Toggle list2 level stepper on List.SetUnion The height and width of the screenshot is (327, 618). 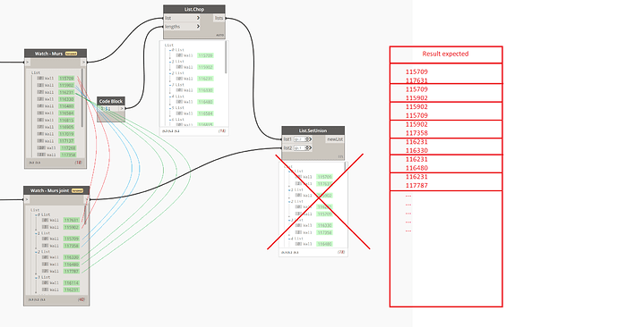click(x=307, y=147)
